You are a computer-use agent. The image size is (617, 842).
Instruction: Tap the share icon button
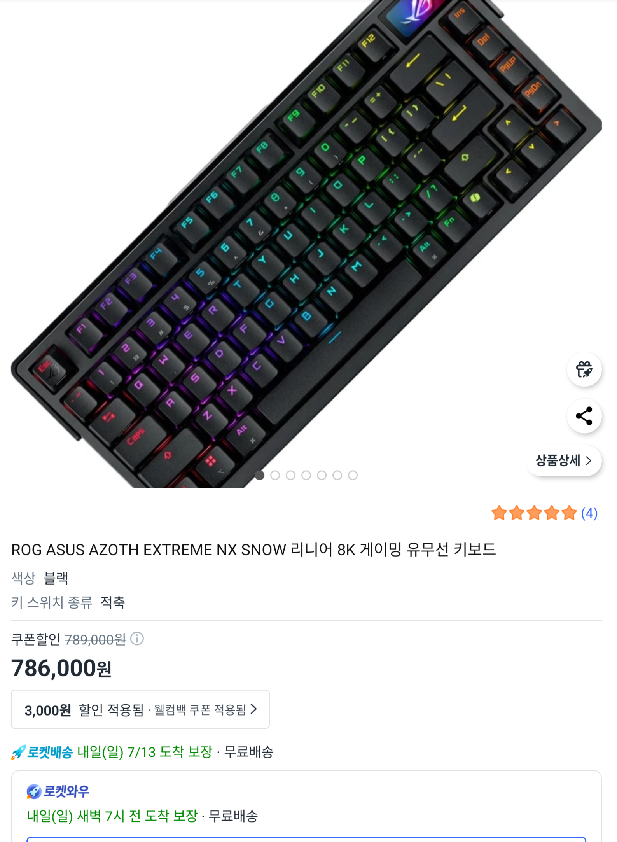pos(584,416)
